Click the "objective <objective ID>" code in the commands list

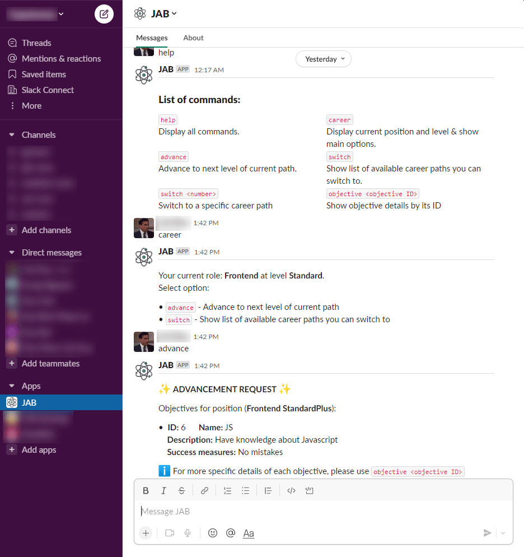(372, 194)
